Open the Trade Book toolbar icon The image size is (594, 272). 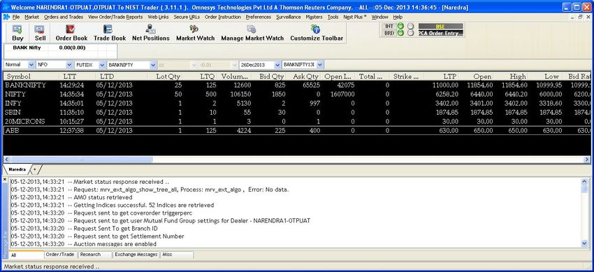110,33
